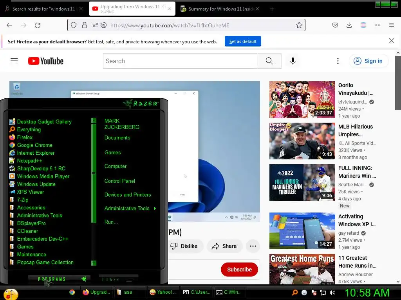Click the padlock site info icon
Screen dimensions: 401x300
pyautogui.click(x=85, y=25)
